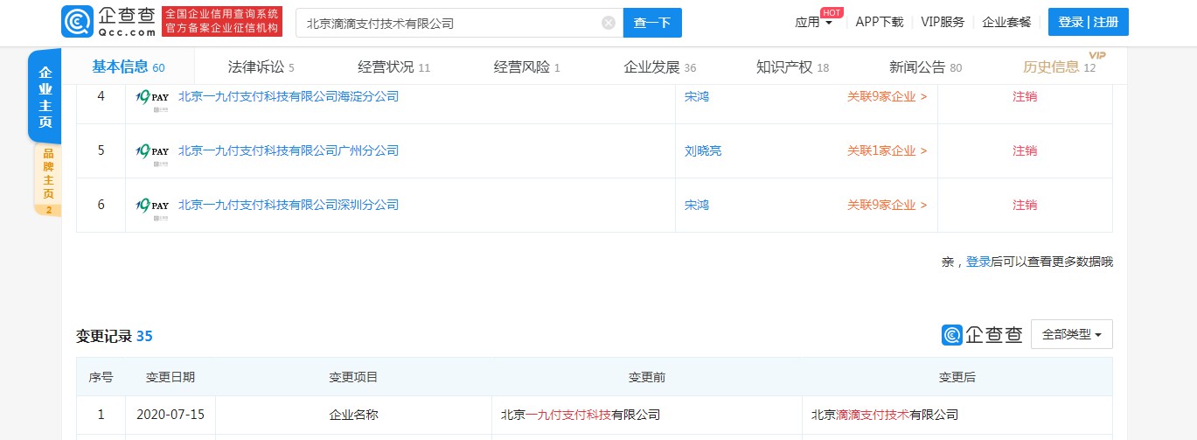Click the 登录 | 注册 button
This screenshot has height=440, width=1197.
1088,23
